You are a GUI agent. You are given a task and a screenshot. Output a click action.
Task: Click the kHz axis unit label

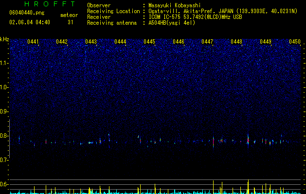(4, 39)
